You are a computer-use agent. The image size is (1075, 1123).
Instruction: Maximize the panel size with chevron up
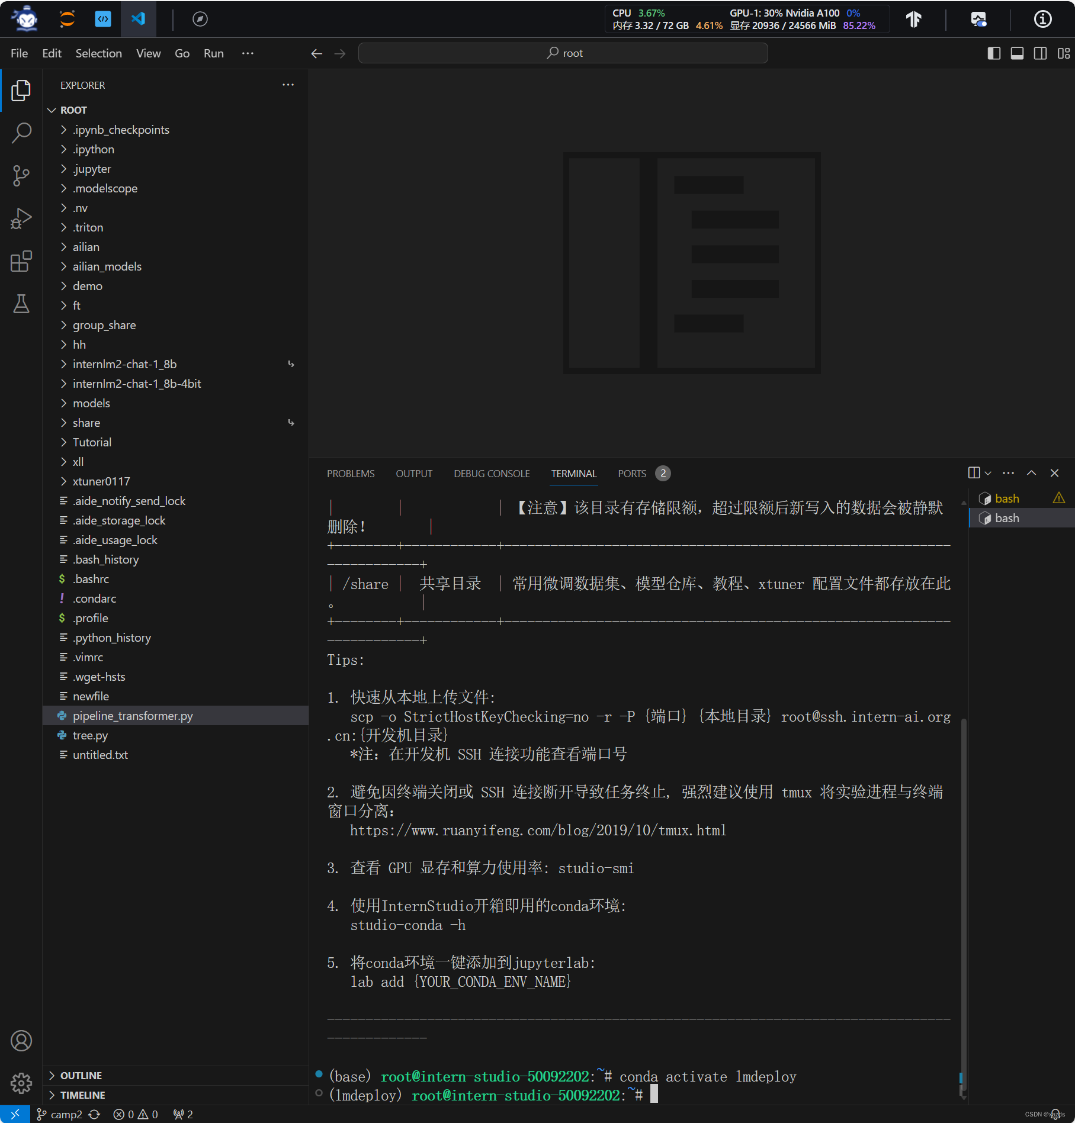[x=1032, y=473]
